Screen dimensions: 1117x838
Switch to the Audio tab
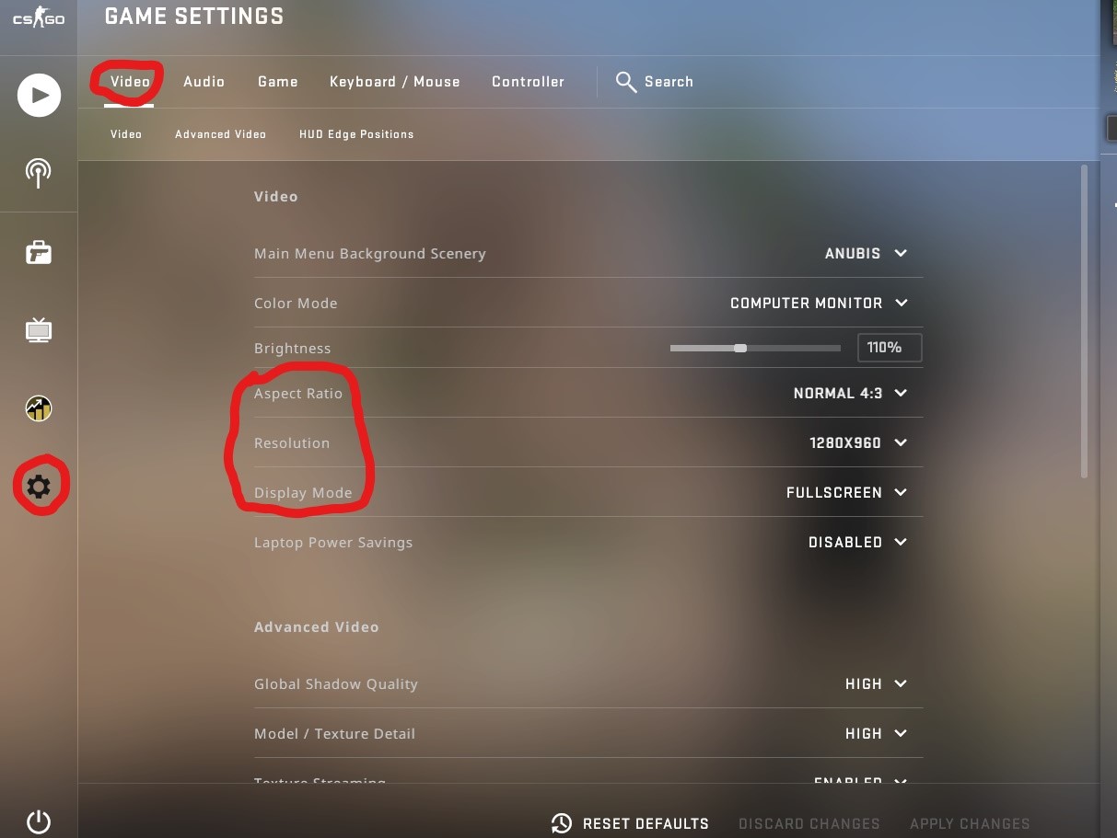click(204, 82)
